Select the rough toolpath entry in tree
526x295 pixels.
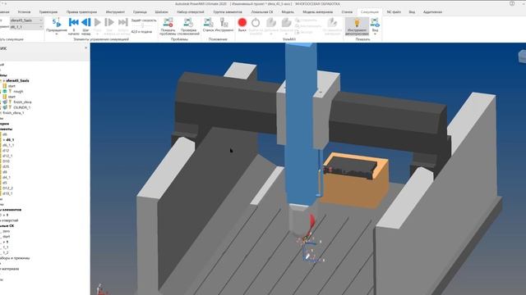click(18, 91)
